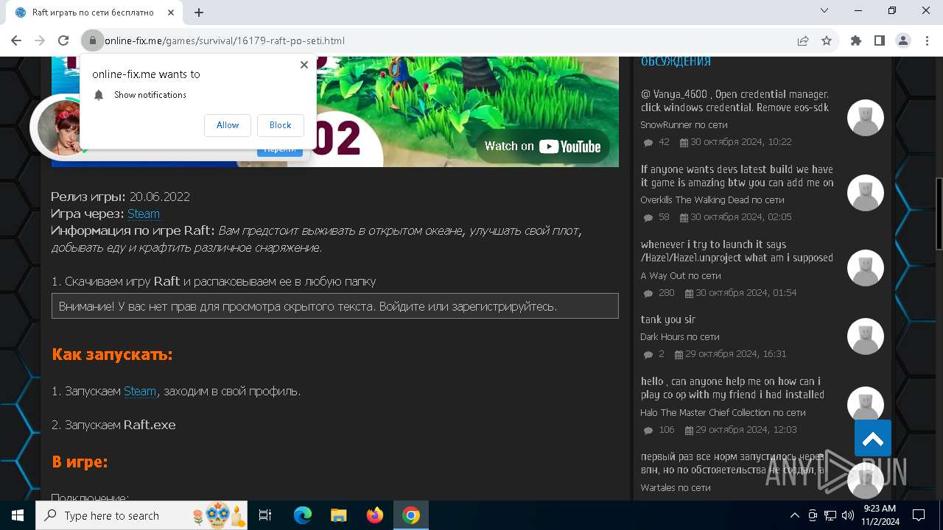Click the 58 comments bubble icon
The height and width of the screenshot is (530, 943).
pyautogui.click(x=648, y=218)
